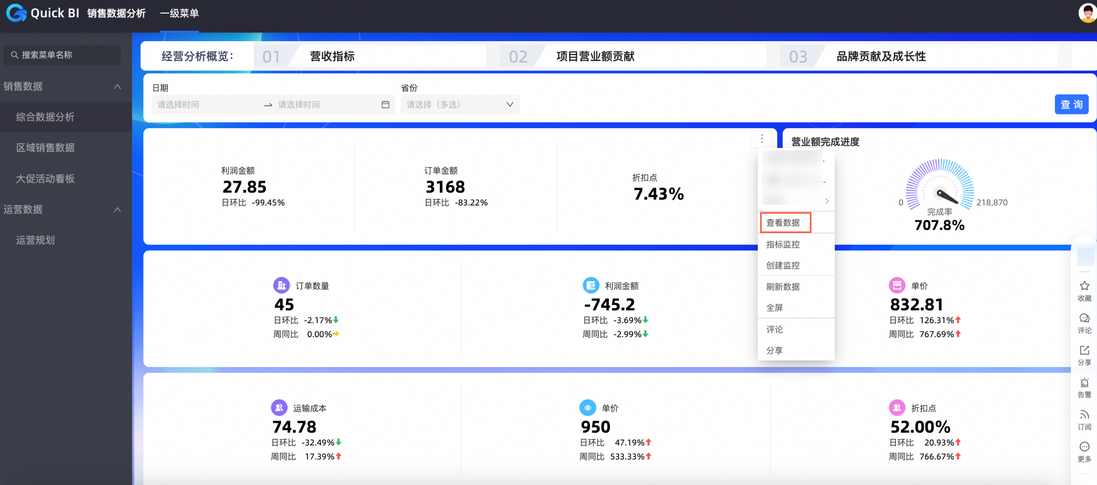Screen dimensions: 1097x485
Task: Open the 评论 comment icon in sidebar
Action: pos(1084,318)
